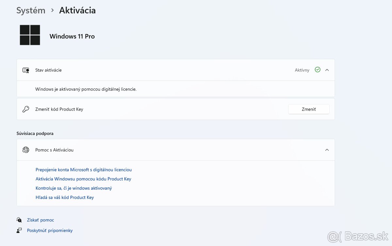
Task: Open Aktivácia Windowsu pomocou kódu Product Key
Action: point(83,179)
